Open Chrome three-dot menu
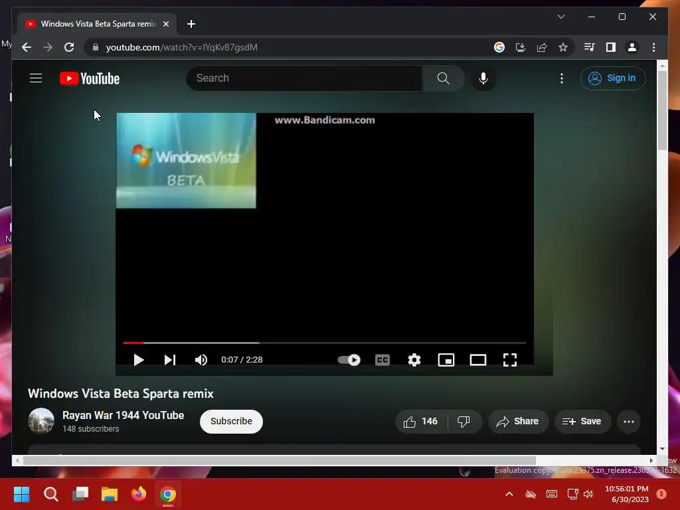680x510 pixels. click(653, 47)
